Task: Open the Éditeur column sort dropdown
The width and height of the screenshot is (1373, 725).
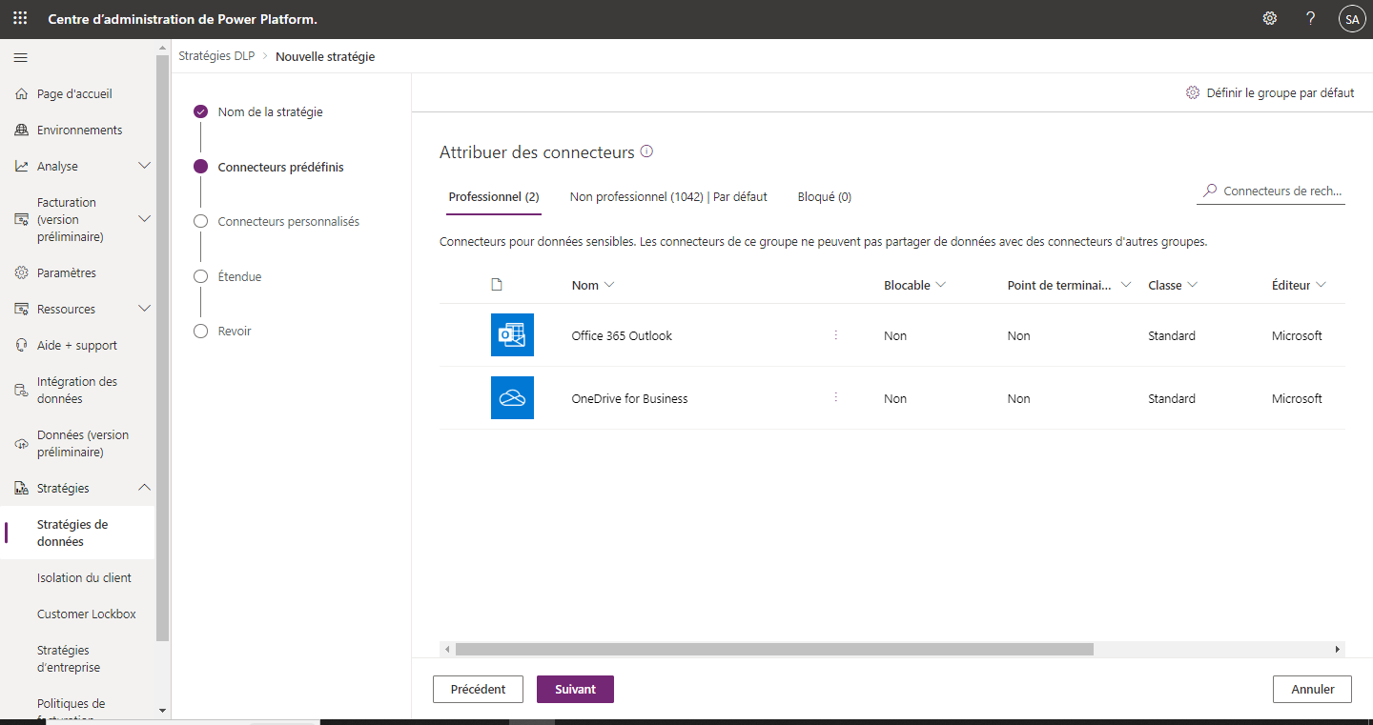Action: [x=1321, y=285]
